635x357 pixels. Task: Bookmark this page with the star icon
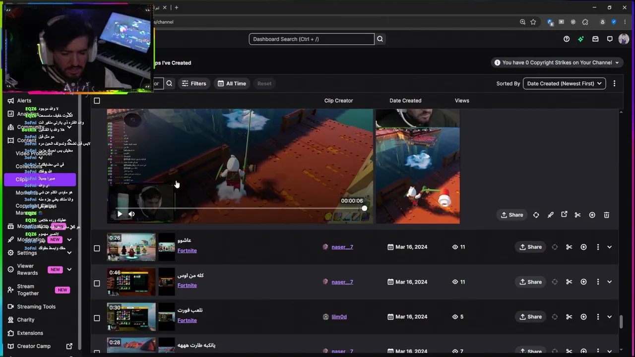point(533,22)
